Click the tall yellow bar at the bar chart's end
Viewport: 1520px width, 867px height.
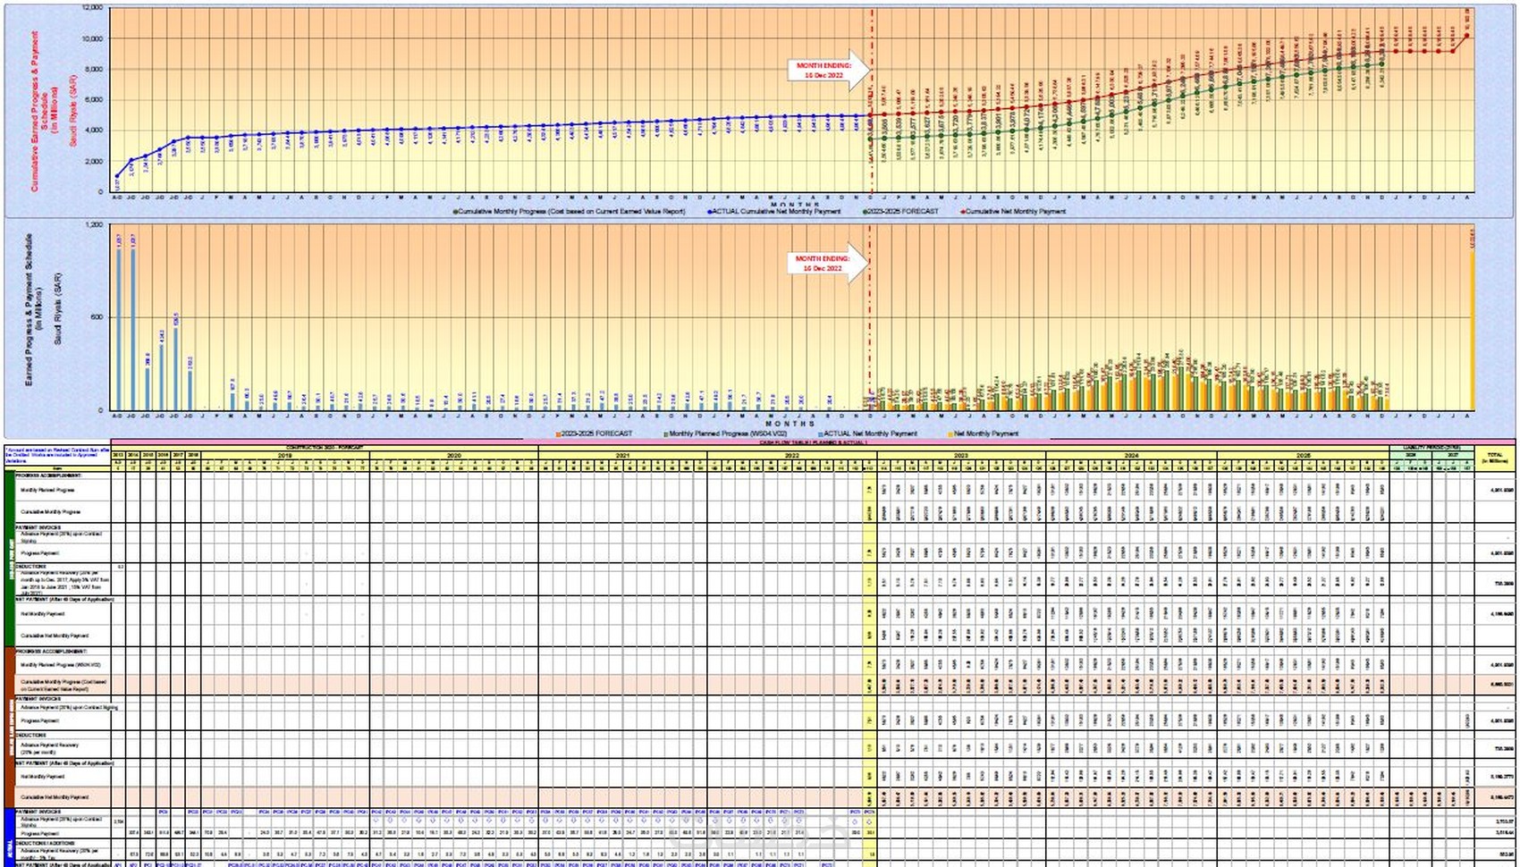(x=1472, y=331)
